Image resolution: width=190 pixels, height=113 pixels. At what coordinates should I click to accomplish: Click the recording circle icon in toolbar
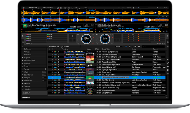69,8
